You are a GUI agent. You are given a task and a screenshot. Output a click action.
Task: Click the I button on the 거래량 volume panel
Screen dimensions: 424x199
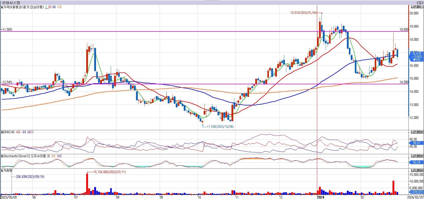[415, 170]
